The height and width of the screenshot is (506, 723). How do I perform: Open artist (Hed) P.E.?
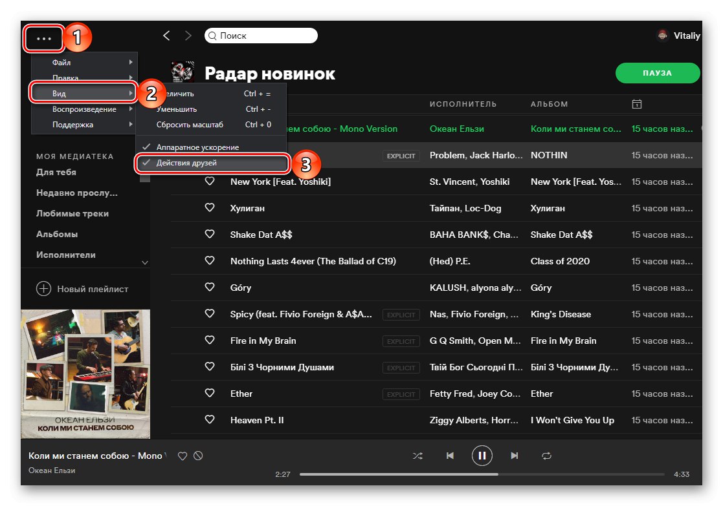pos(450,261)
